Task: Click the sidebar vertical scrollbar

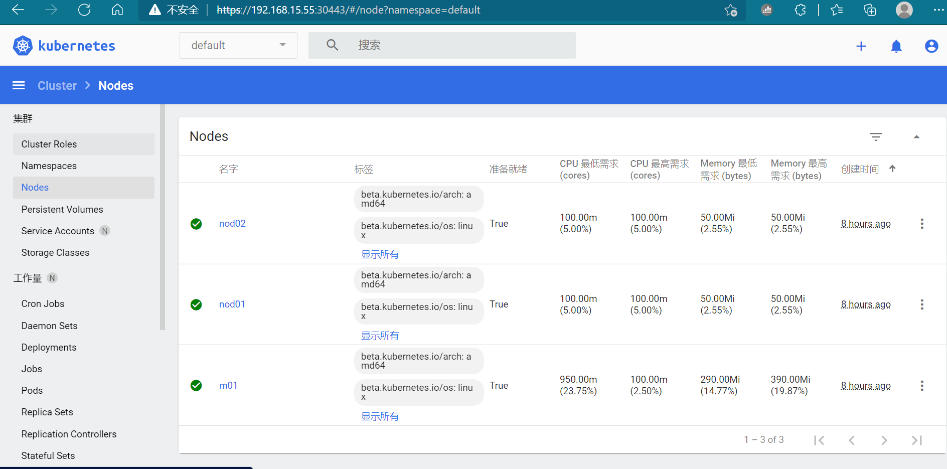Action: pos(162,217)
